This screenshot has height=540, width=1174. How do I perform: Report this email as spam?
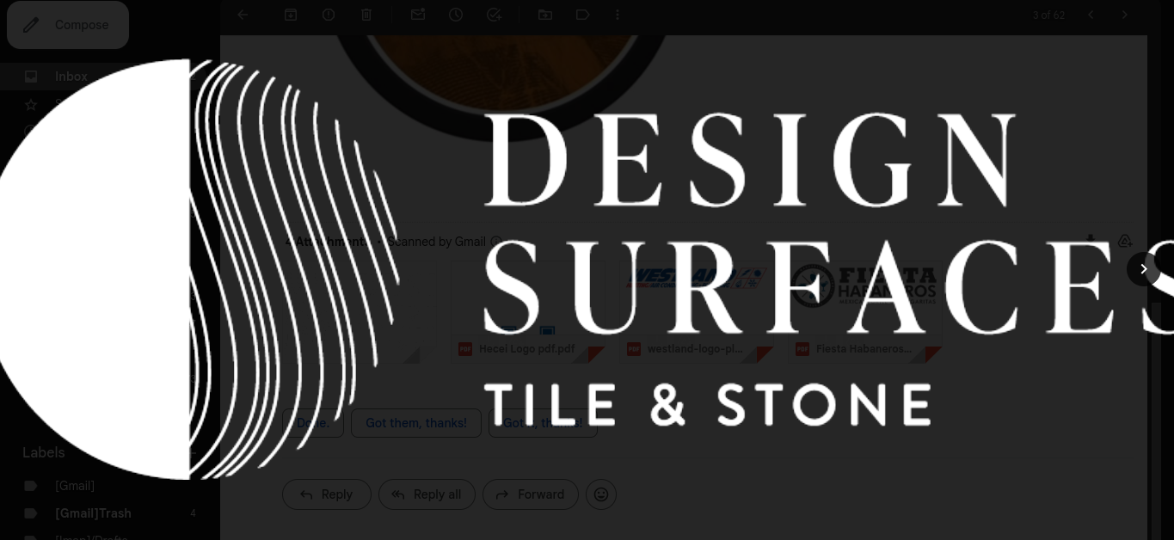pos(329,15)
